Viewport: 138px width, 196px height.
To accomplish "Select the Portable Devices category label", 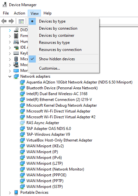I will [34, 192].
